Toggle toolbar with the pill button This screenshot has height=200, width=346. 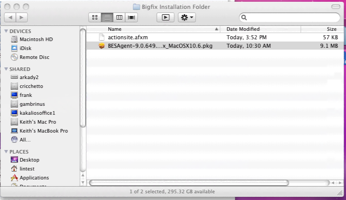coord(336,7)
